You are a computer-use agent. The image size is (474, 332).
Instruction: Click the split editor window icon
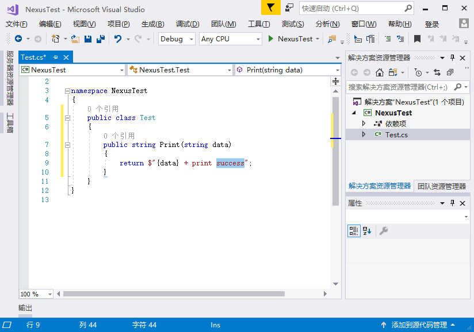[x=335, y=81]
